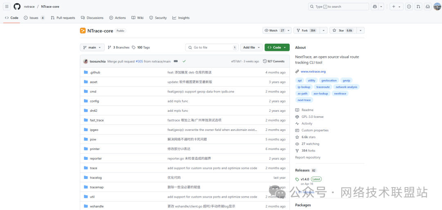Image resolution: width=442 pixels, height=210 pixels.
Task: Open the green Code dropdown button
Action: coord(277,47)
